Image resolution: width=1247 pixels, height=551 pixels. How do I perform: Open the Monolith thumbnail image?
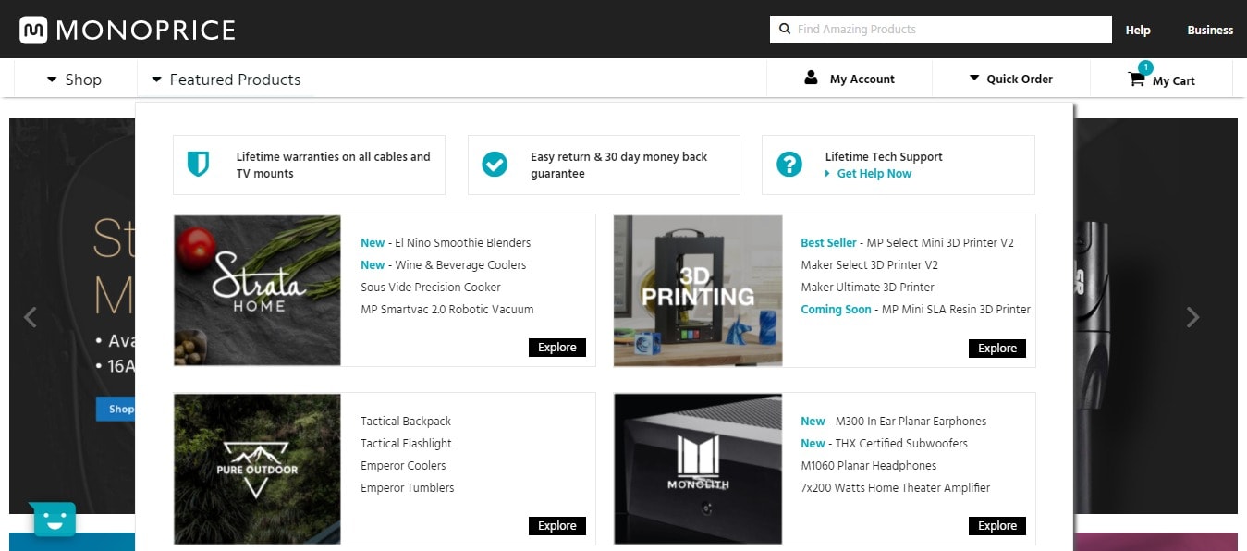698,469
